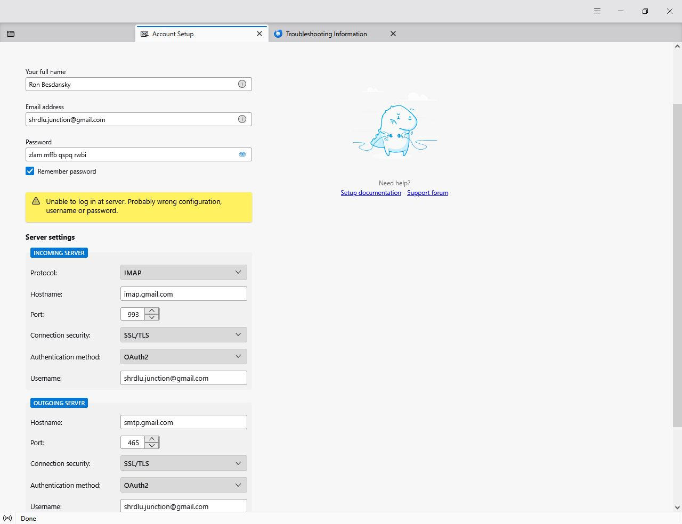Open the Thunderbird hamburger app menu
This screenshot has width=682, height=524.
point(597,11)
